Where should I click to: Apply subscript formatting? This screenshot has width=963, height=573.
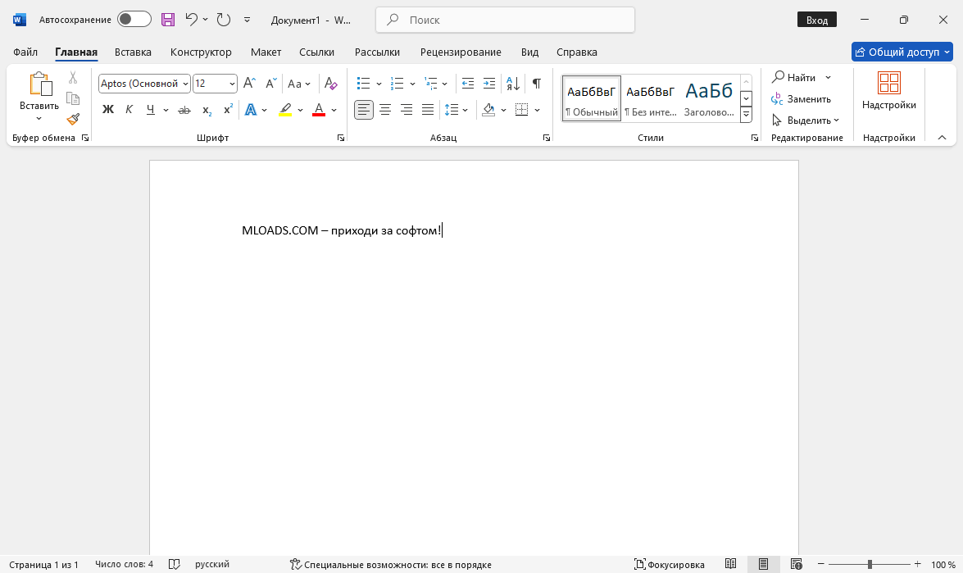tap(207, 110)
